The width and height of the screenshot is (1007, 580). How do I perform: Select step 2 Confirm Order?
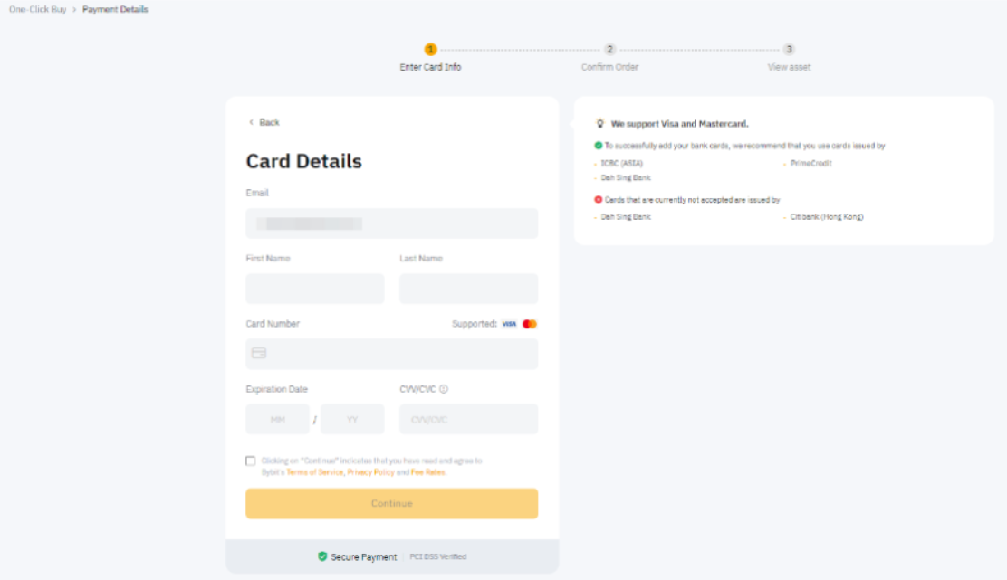pyautogui.click(x=610, y=50)
